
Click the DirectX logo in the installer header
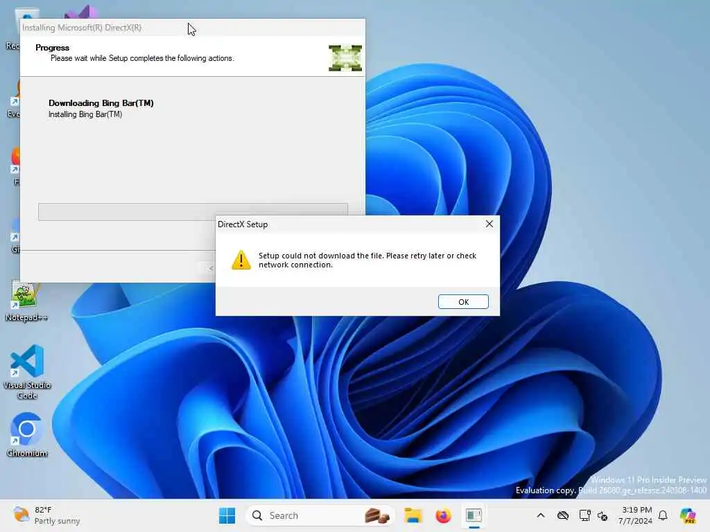(x=345, y=58)
